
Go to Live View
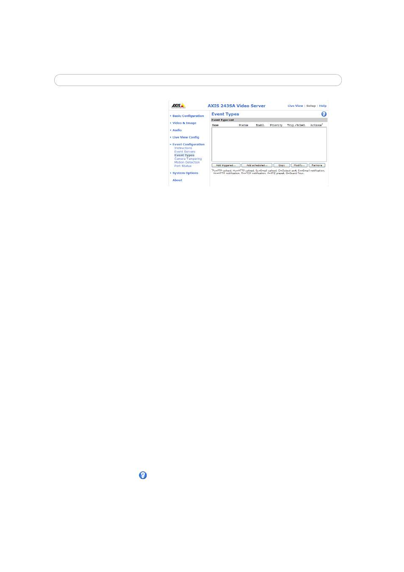tap(295, 106)
